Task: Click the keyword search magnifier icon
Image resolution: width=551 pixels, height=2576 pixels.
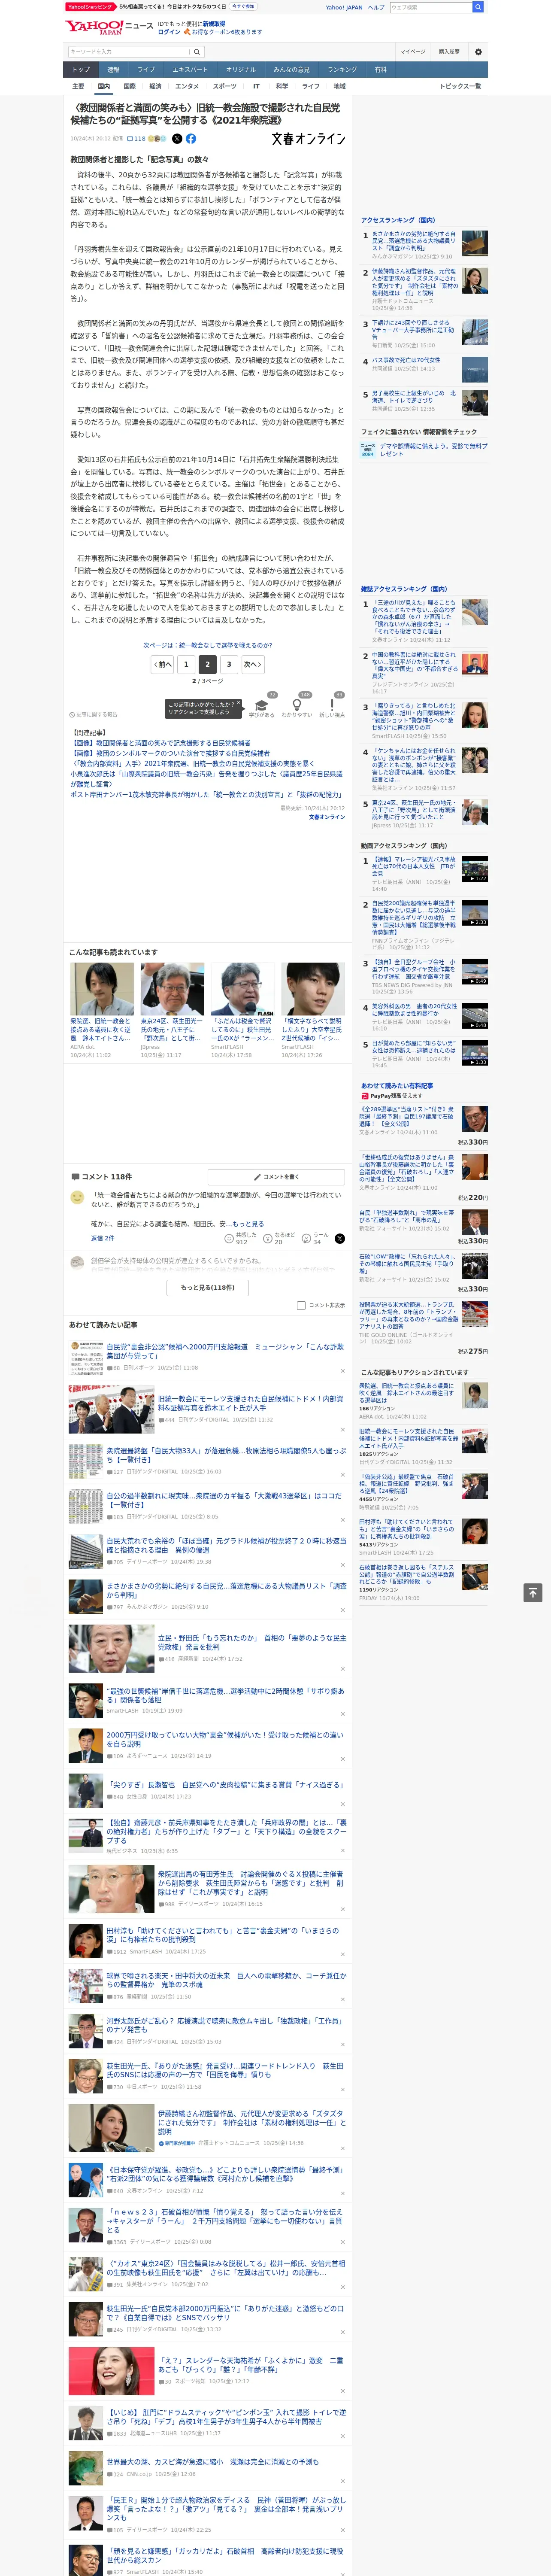Action: pyautogui.click(x=197, y=52)
